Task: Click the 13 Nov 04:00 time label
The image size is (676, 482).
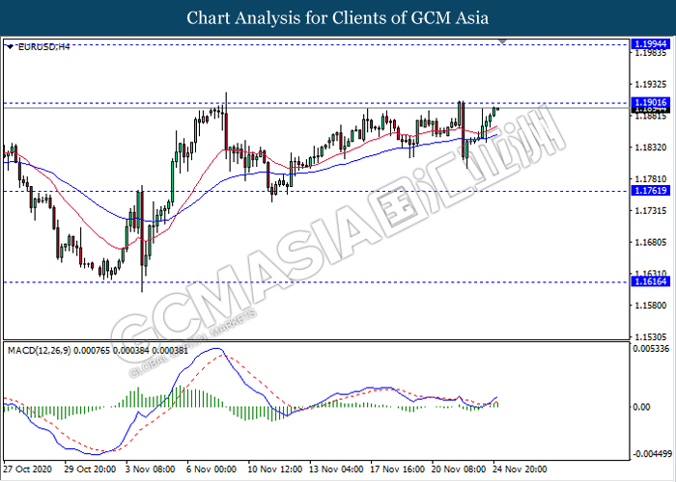Action: coord(336,469)
